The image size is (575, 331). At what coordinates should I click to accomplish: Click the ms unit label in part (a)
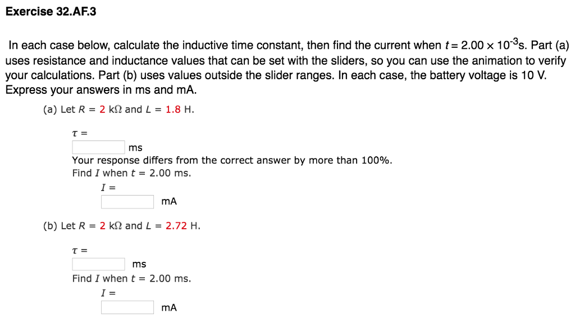pos(134,147)
